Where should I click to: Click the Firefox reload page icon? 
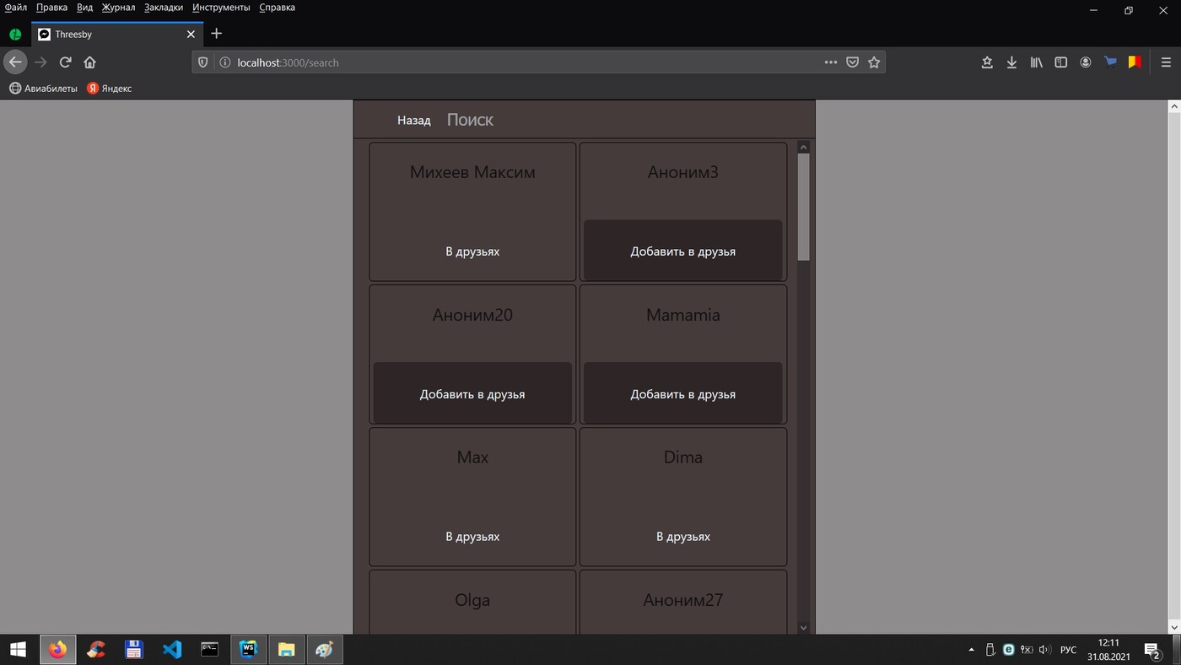(x=65, y=62)
